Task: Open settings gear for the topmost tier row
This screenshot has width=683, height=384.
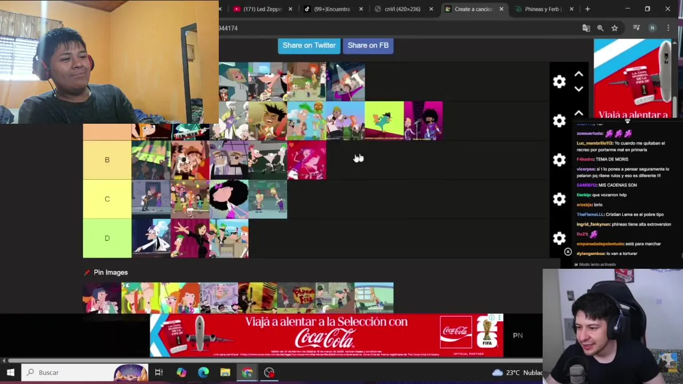Action: click(559, 82)
